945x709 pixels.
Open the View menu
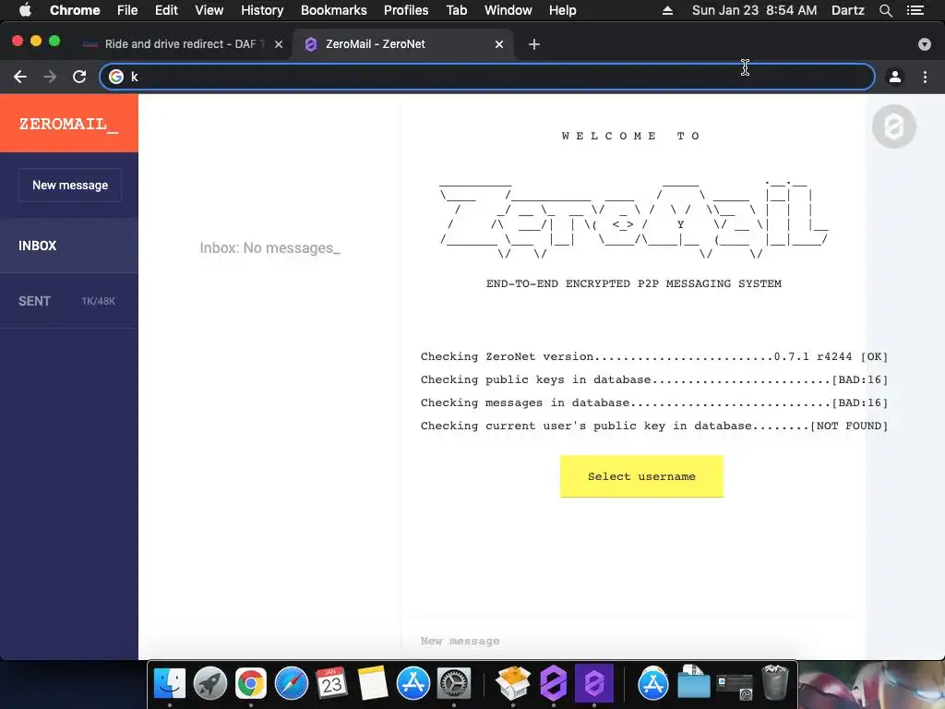(209, 10)
